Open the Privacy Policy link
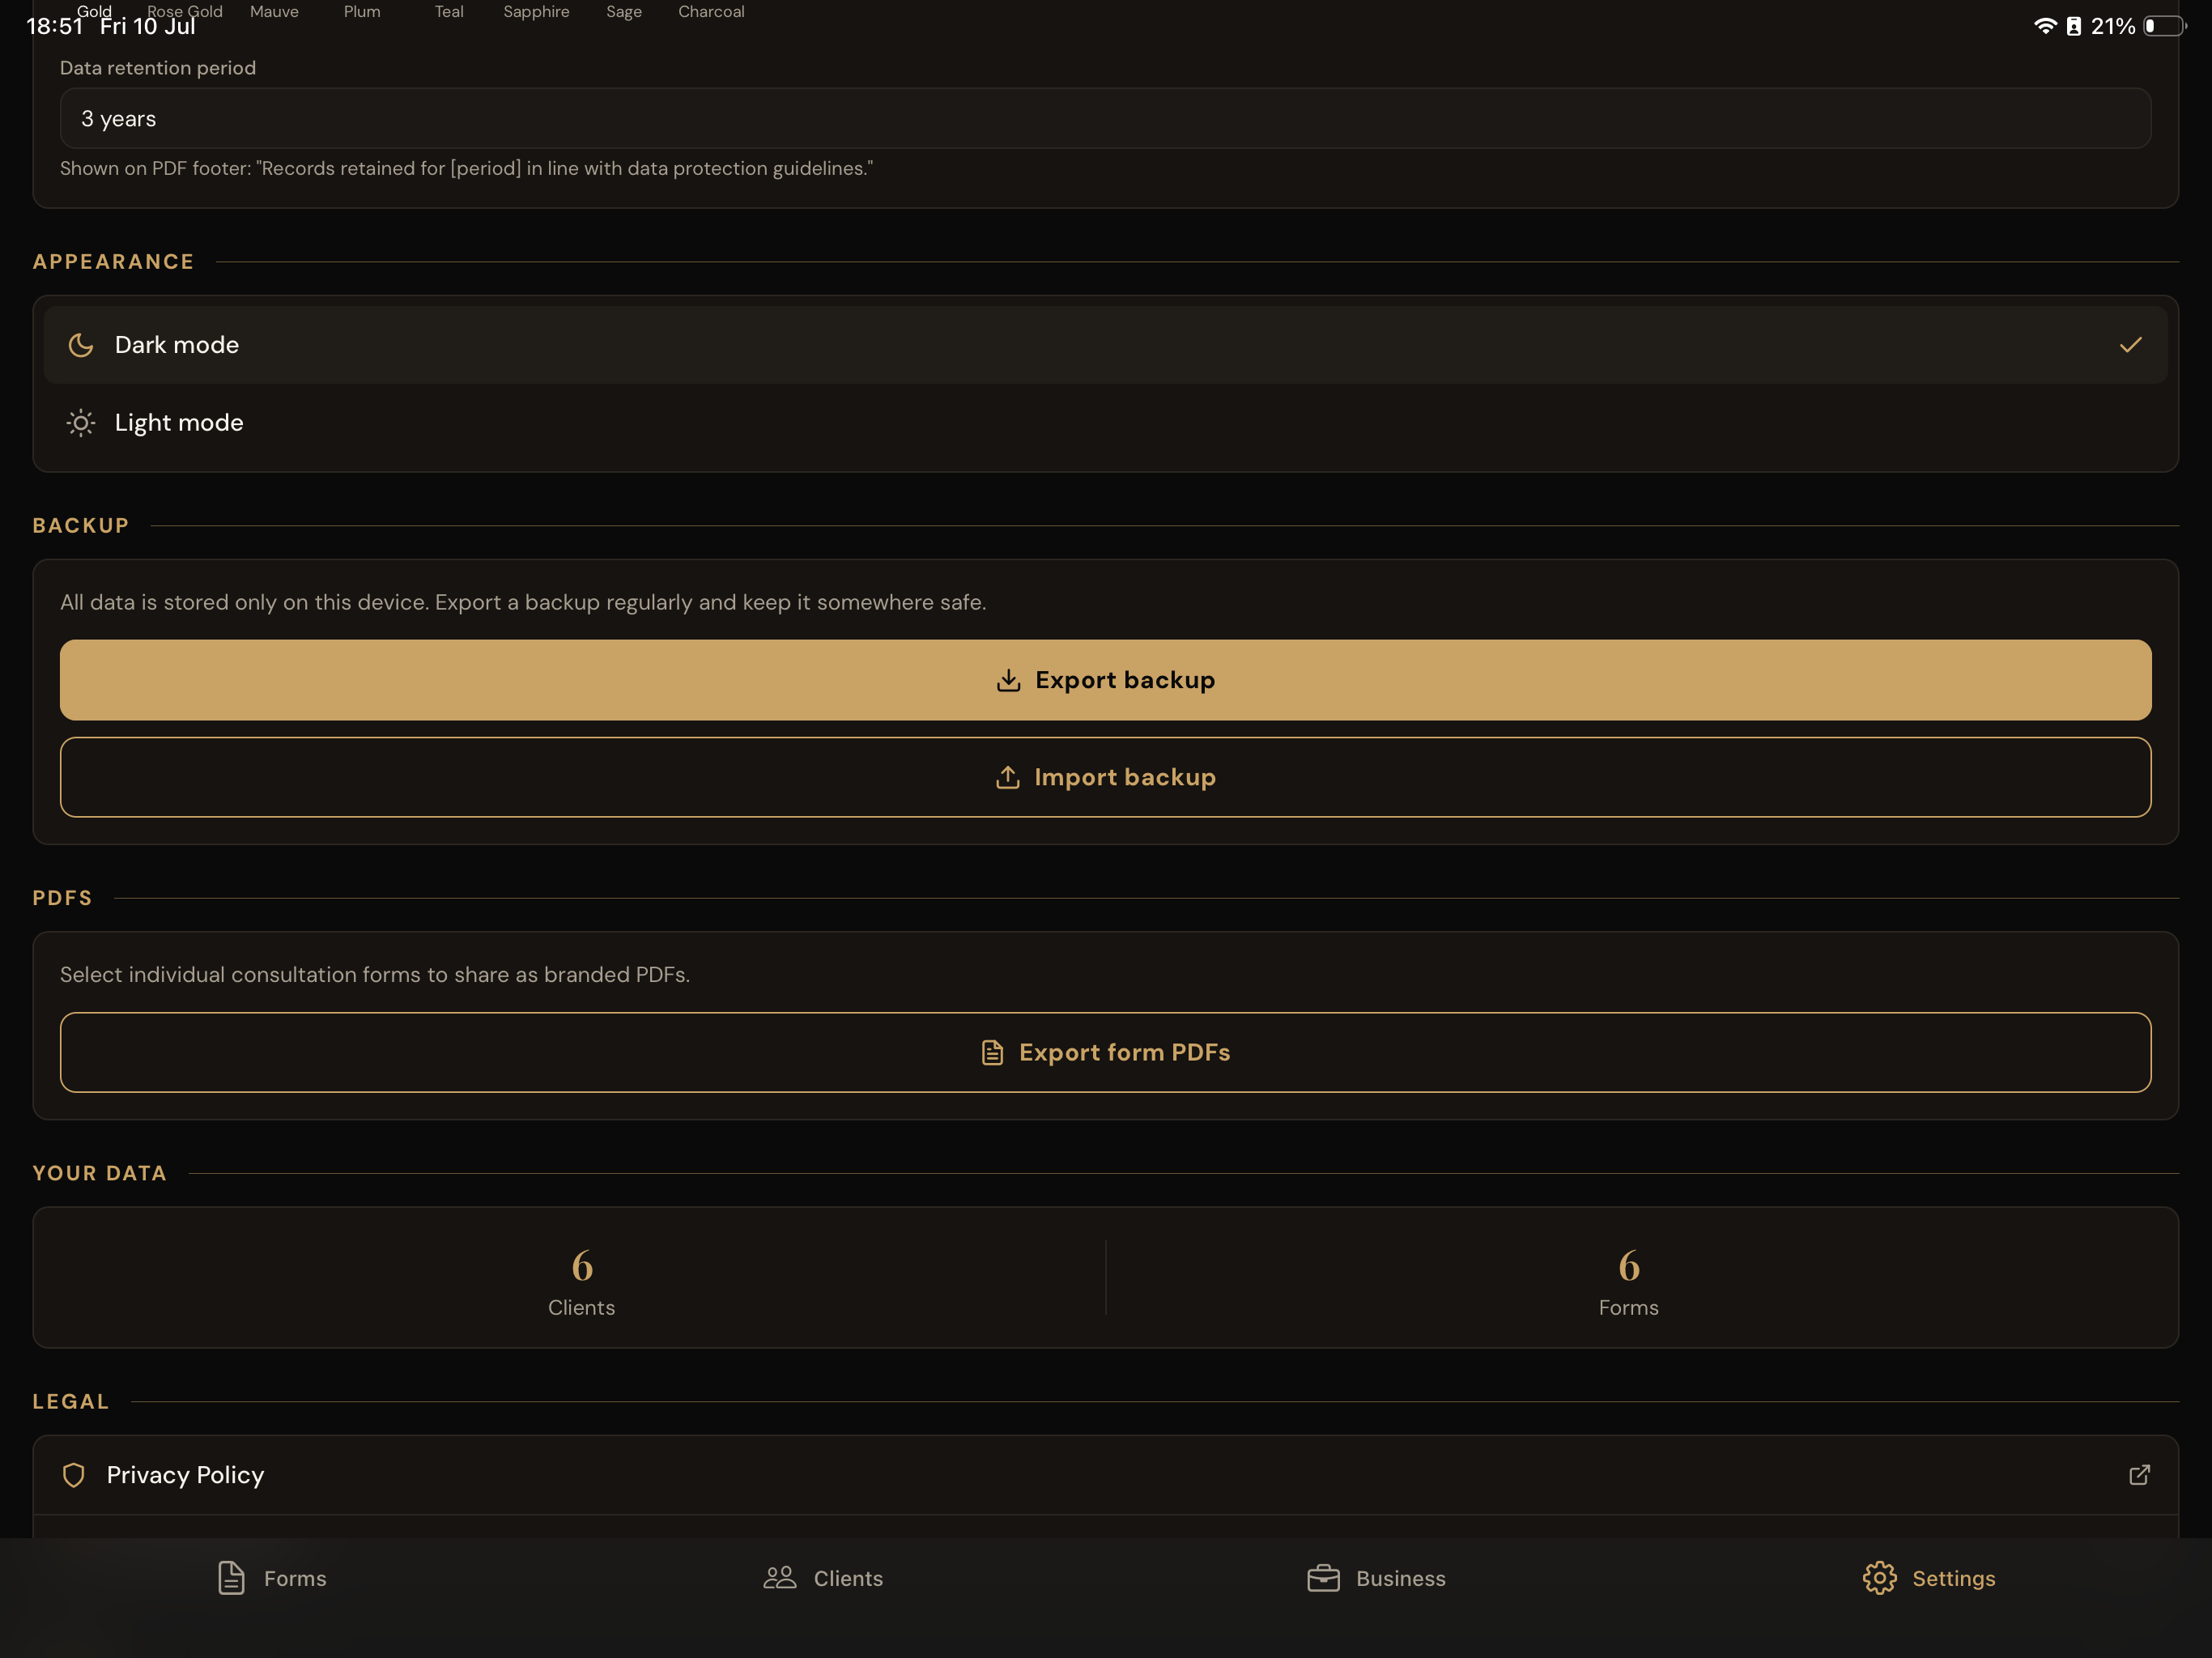This screenshot has height=1658, width=2212. pos(1105,1475)
